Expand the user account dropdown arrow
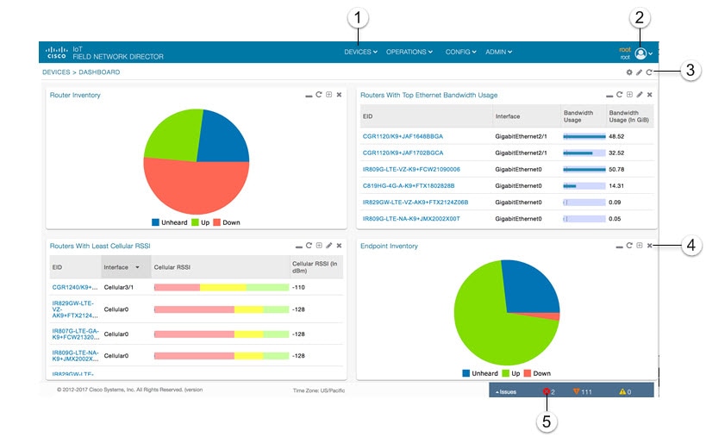This screenshot has height=437, width=706. click(x=651, y=54)
